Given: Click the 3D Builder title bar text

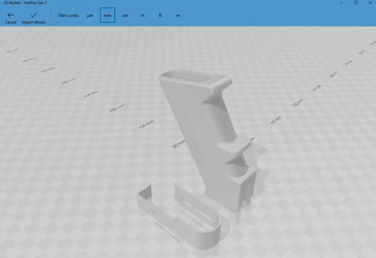Looking at the screenshot, I should (x=25, y=3).
